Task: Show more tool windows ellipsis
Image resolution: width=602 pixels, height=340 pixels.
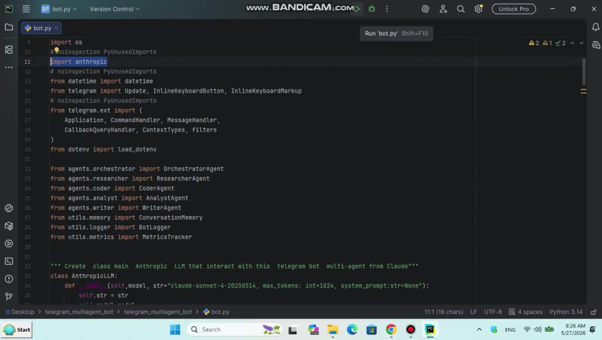Action: click(x=8, y=67)
